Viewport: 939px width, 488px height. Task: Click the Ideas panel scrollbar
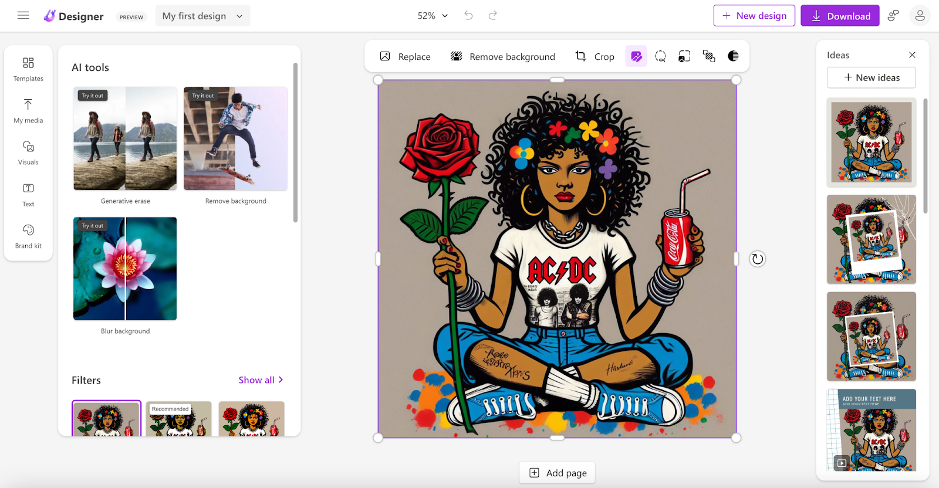(x=926, y=155)
